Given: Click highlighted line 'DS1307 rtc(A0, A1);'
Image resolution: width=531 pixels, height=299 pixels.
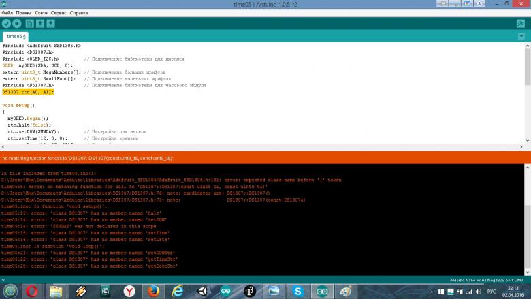Looking at the screenshot, I should (x=28, y=92).
